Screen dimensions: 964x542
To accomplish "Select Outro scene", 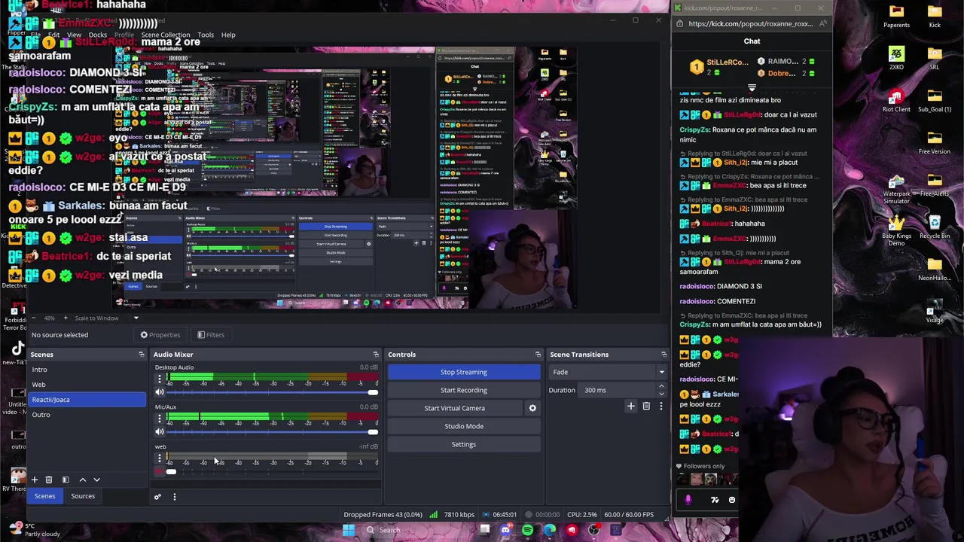I will pyautogui.click(x=87, y=415).
